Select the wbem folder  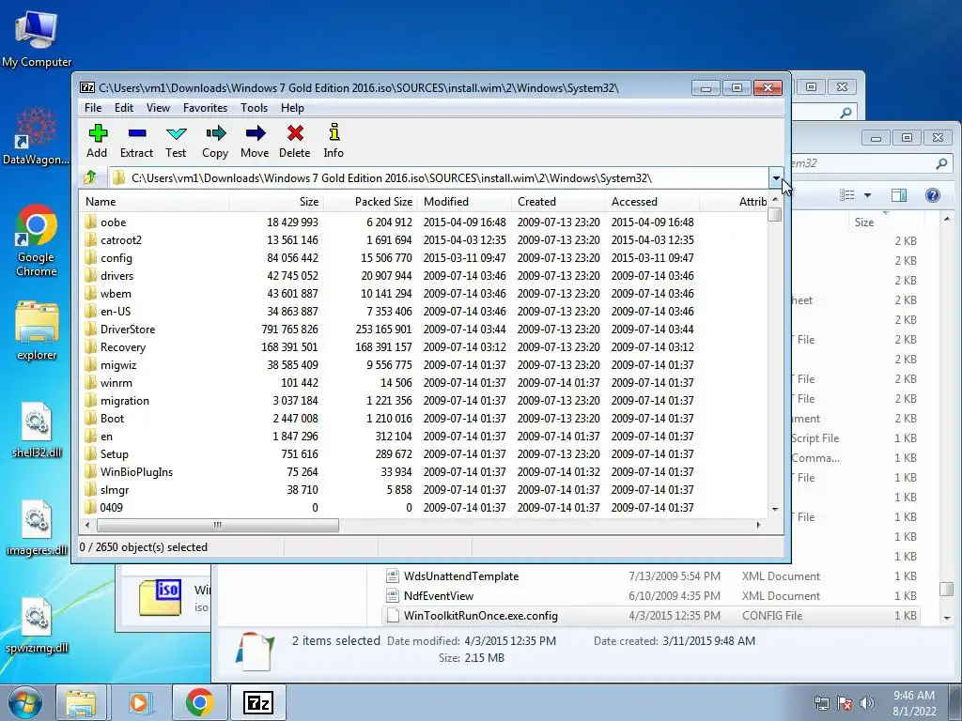[424, 293]
